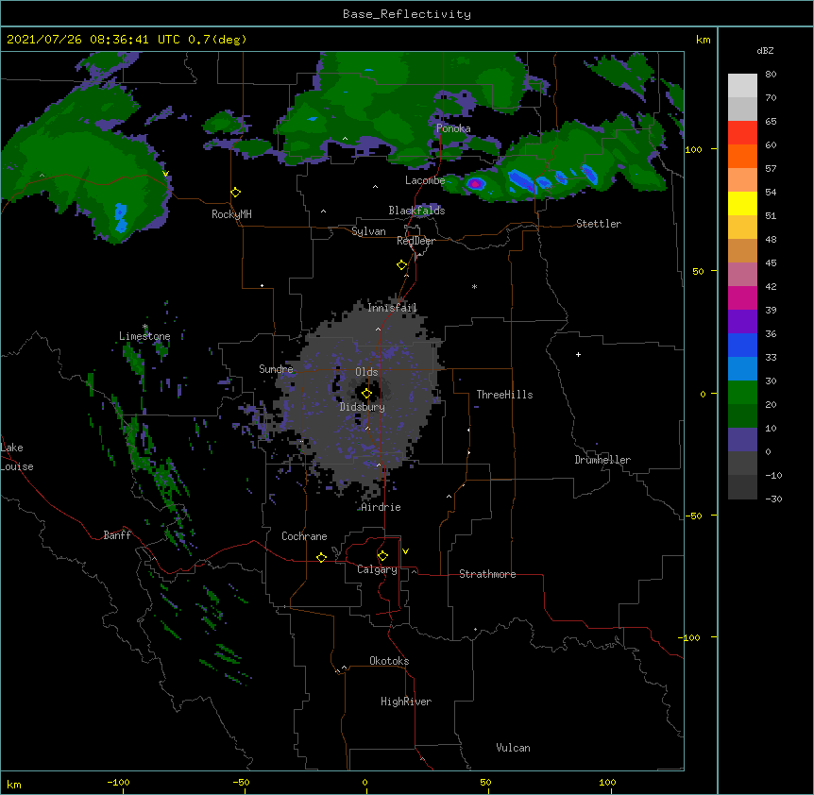Click the Base_Reflectivity title text

[x=407, y=14]
